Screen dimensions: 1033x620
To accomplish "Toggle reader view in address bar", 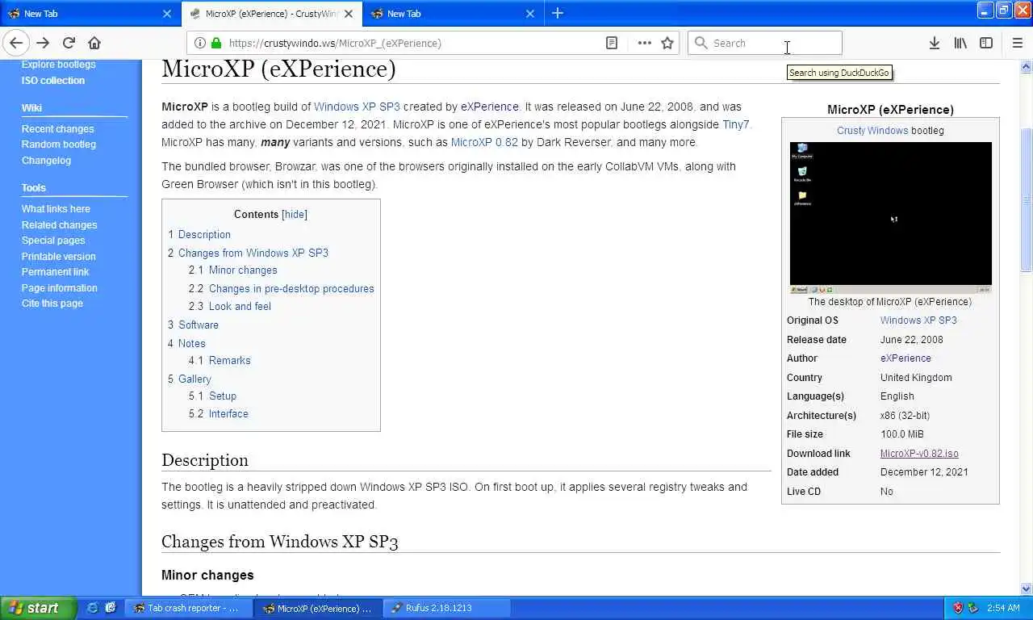I will coord(612,43).
